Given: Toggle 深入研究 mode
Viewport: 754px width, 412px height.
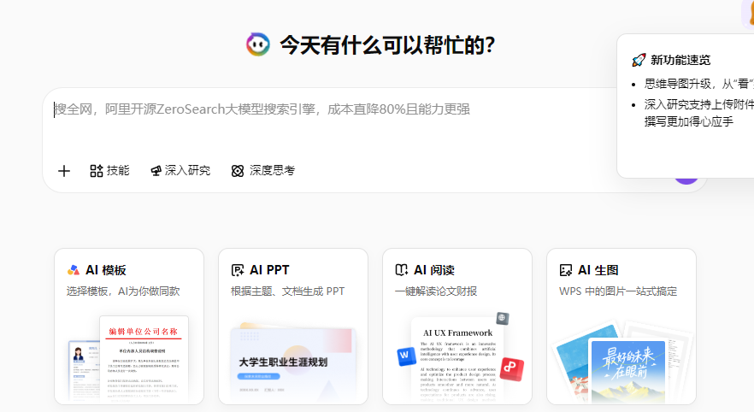Looking at the screenshot, I should click(180, 171).
